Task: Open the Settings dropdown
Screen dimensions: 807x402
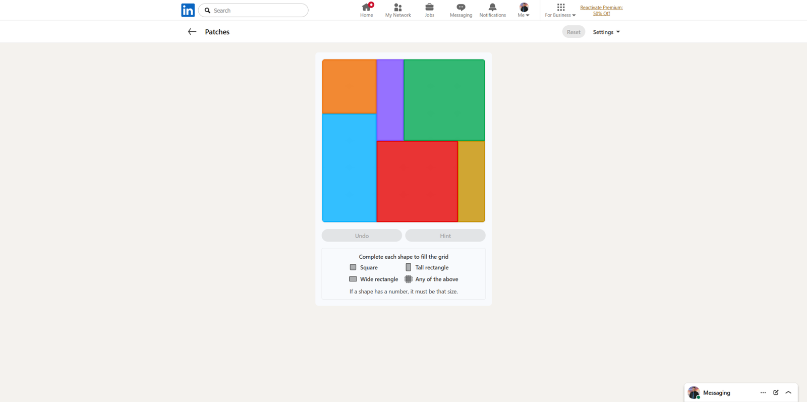Action: click(x=606, y=32)
